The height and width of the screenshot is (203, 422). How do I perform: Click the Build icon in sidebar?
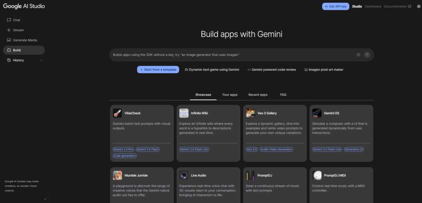coord(9,50)
